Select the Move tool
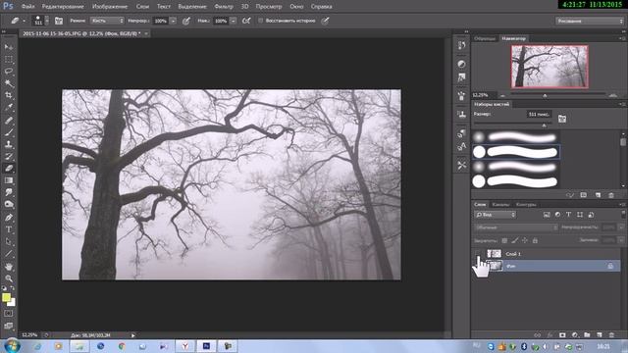The height and width of the screenshot is (353, 628). (x=9, y=47)
